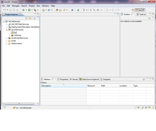
Task: Click Collapse All in Project Explorer
Action: click(26, 18)
